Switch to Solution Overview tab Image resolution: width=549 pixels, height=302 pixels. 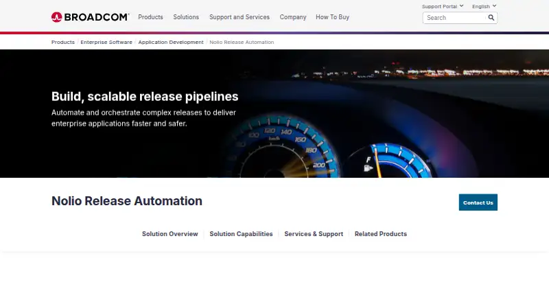[170, 233]
